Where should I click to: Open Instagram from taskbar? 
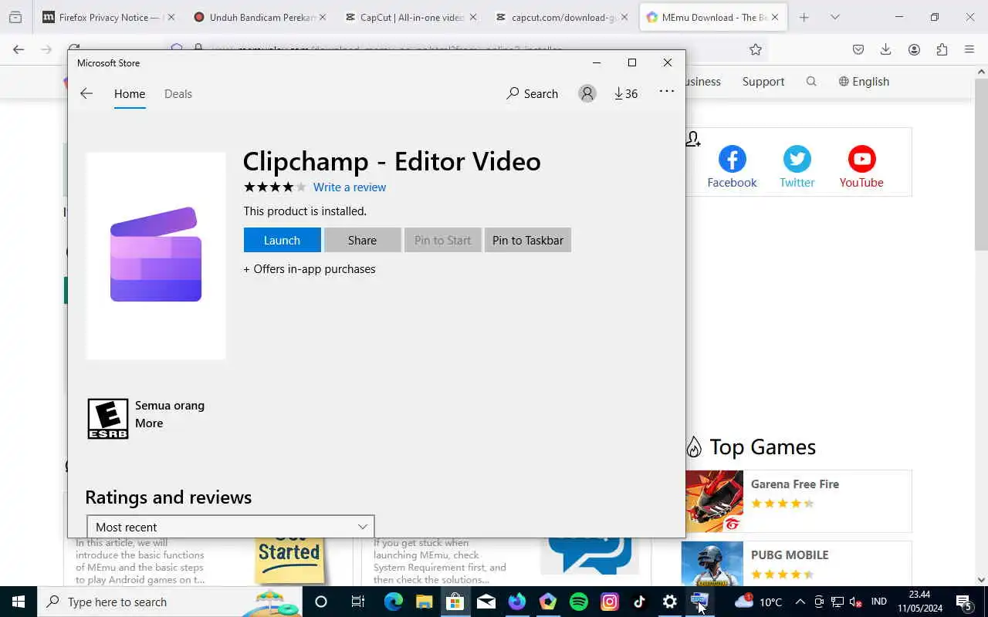(x=610, y=602)
